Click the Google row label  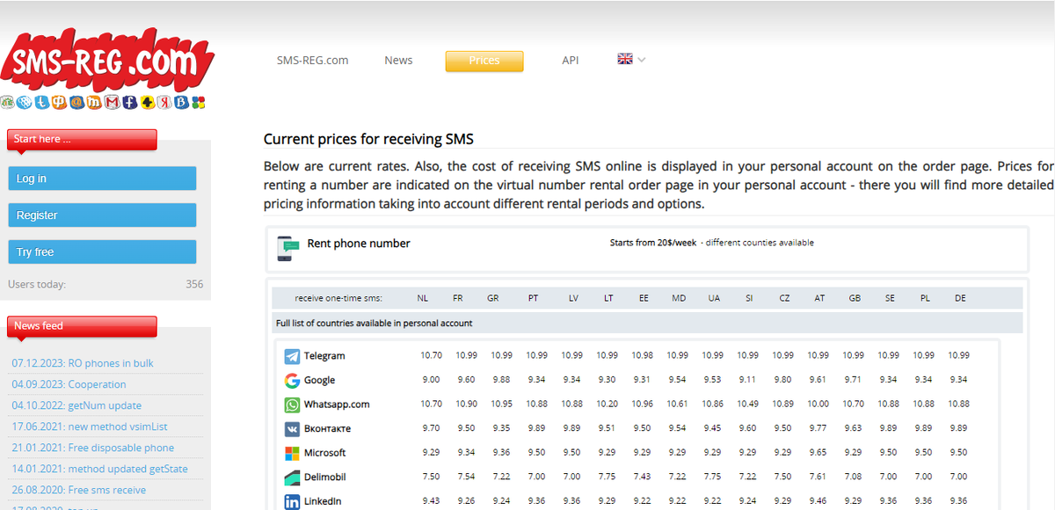320,381
